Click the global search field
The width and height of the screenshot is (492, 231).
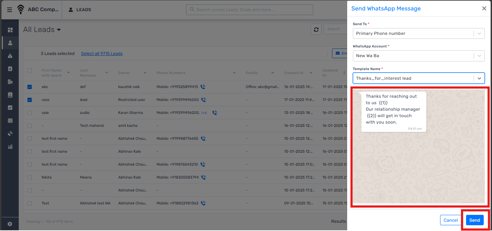[x=249, y=10]
